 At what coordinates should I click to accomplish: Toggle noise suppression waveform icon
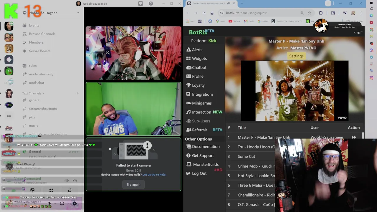tap(67, 180)
